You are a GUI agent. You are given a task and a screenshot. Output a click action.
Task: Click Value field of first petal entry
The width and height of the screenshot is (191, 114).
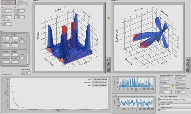pyautogui.click(x=22, y=42)
